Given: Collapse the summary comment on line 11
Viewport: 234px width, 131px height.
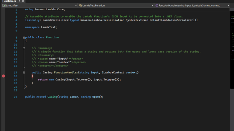Looking at the screenshot, I should [24, 48].
